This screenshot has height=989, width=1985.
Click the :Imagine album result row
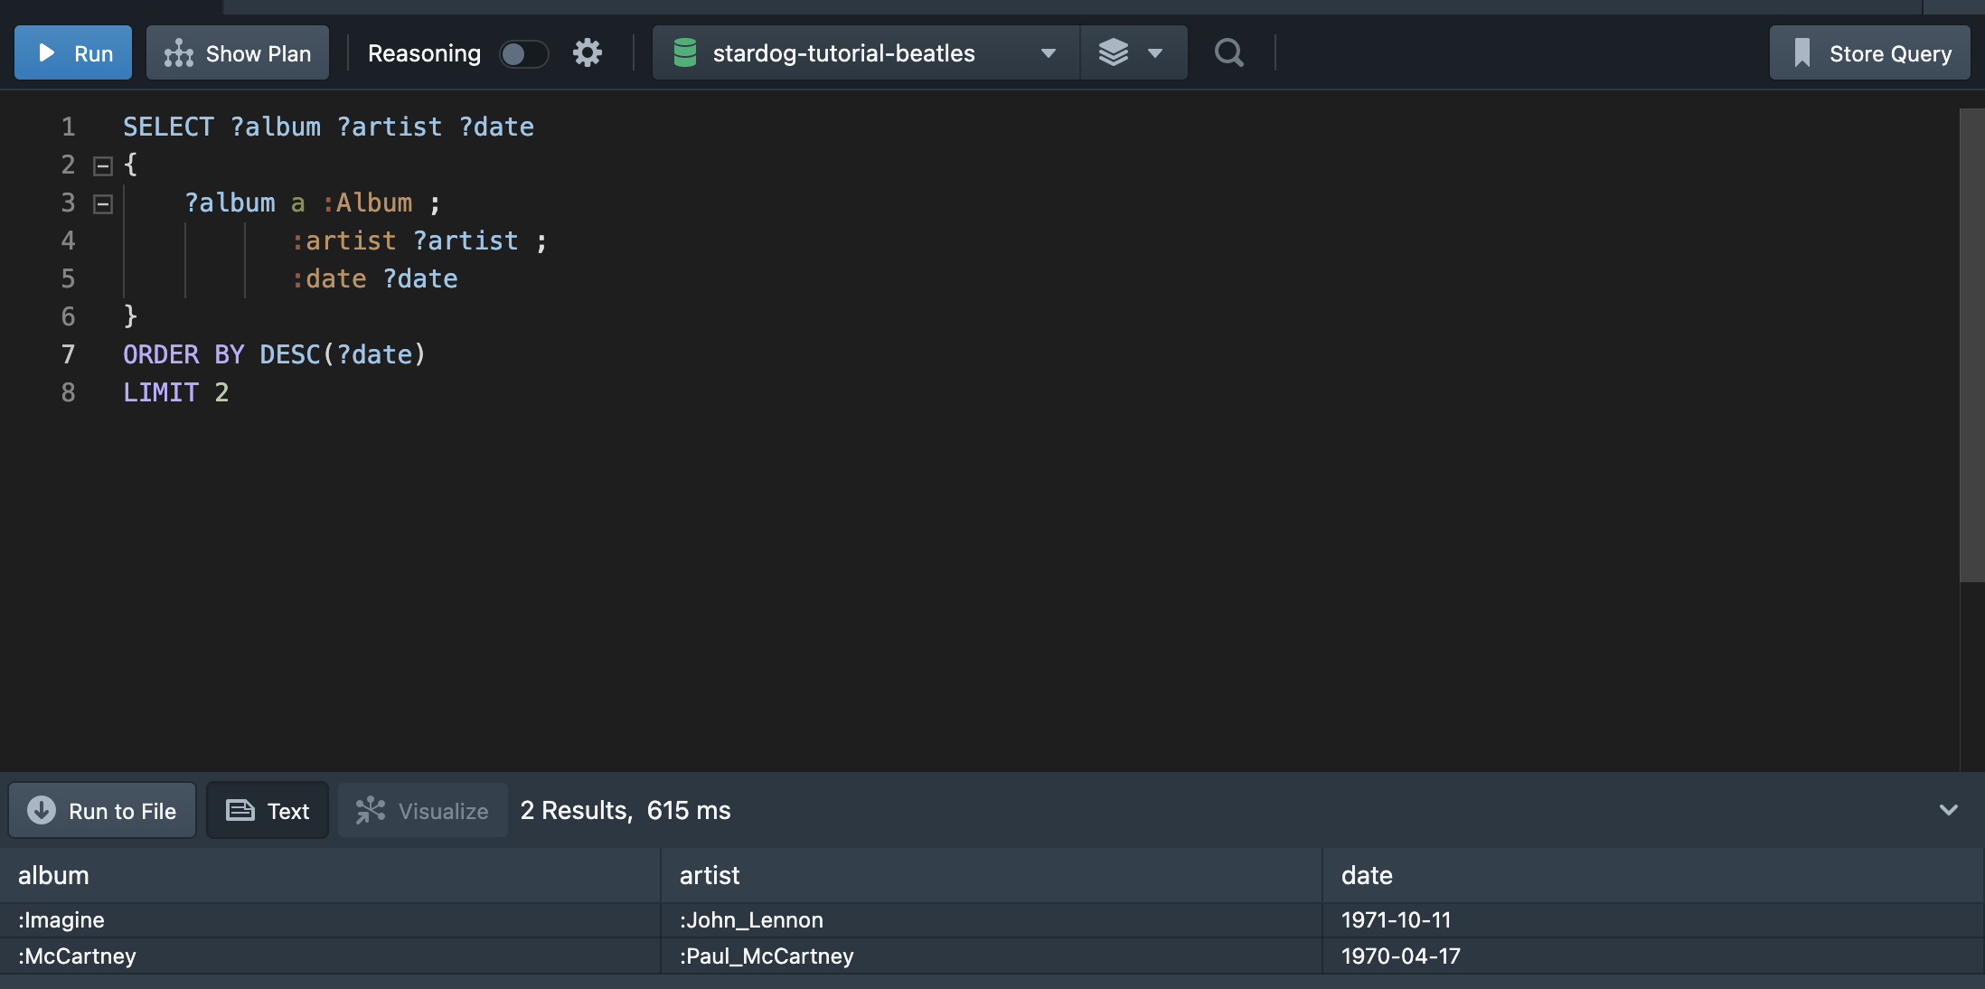click(992, 919)
